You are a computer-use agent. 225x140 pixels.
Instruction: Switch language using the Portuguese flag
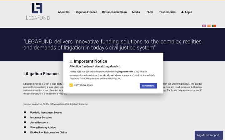214,26
